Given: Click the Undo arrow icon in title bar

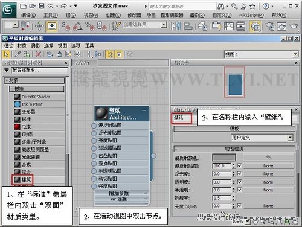Looking at the screenshot, I should [51, 6].
